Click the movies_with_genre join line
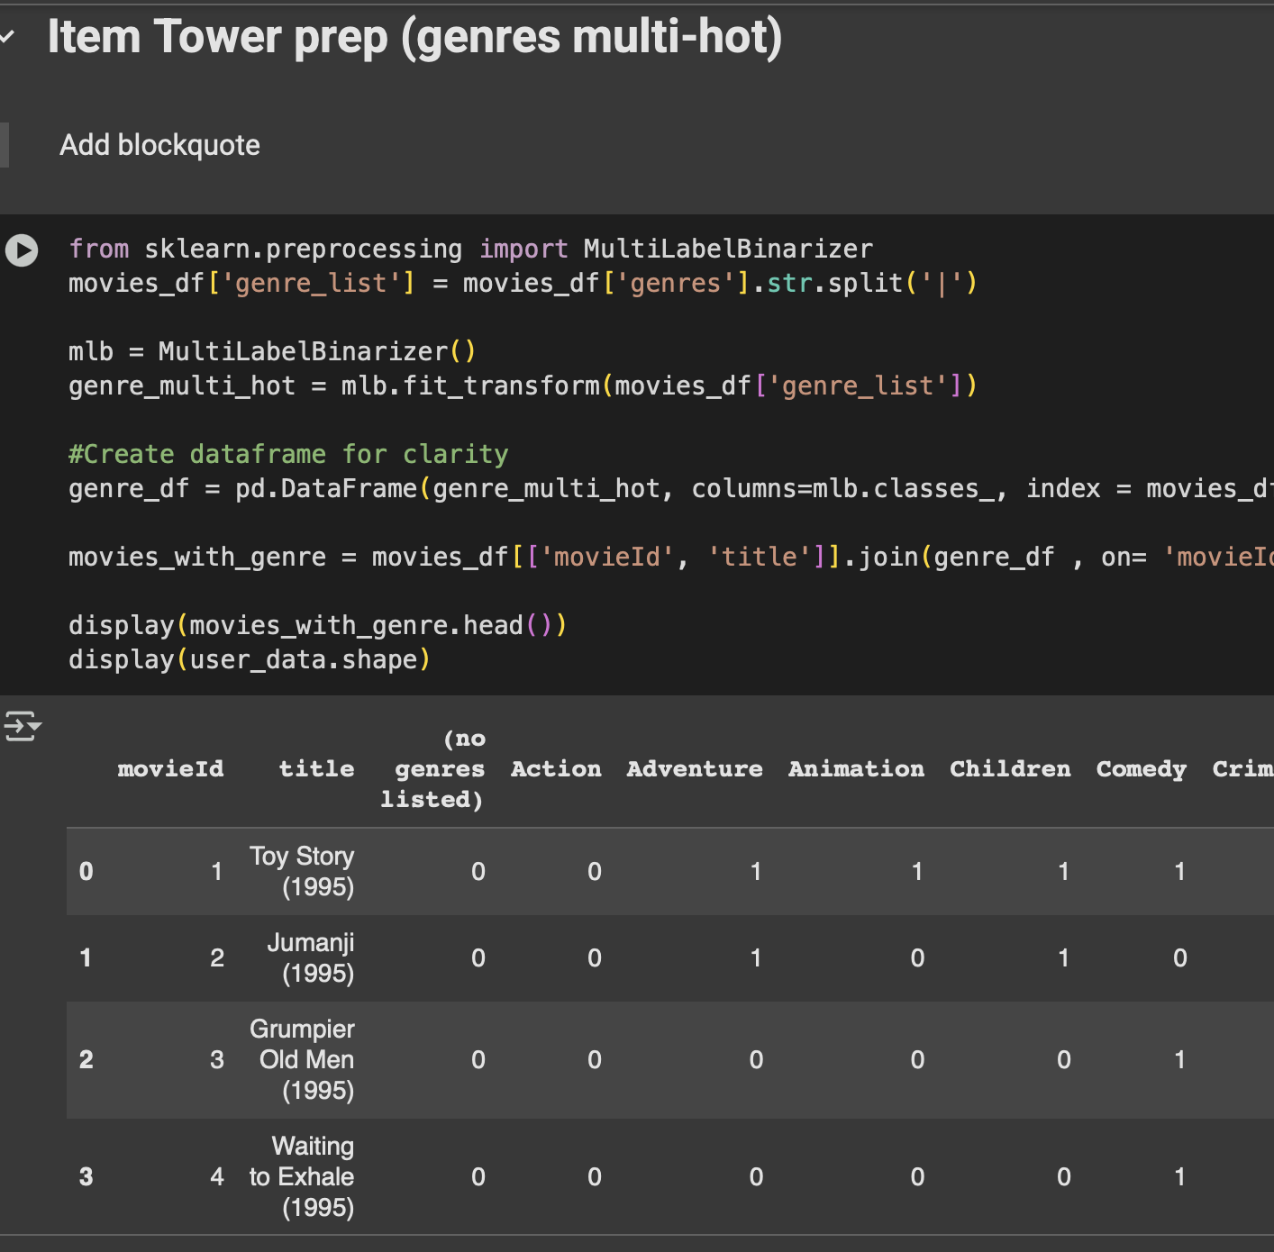This screenshot has height=1252, width=1274. coord(671,557)
